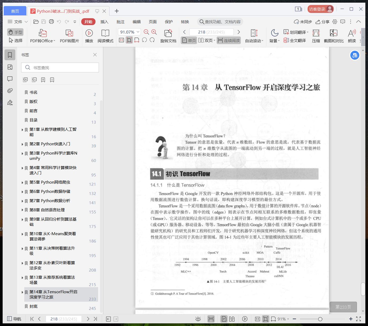This screenshot has height=326, width=368.
Task: Click the zoom in magnifier in ribbon
Action: pos(154,32)
